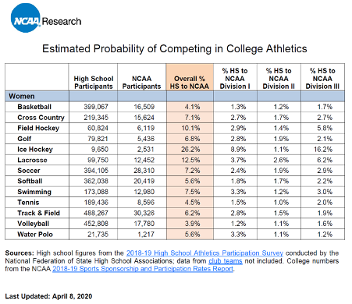Select the % HS to NCAA Division I header
The image size is (352, 304).
235,79
